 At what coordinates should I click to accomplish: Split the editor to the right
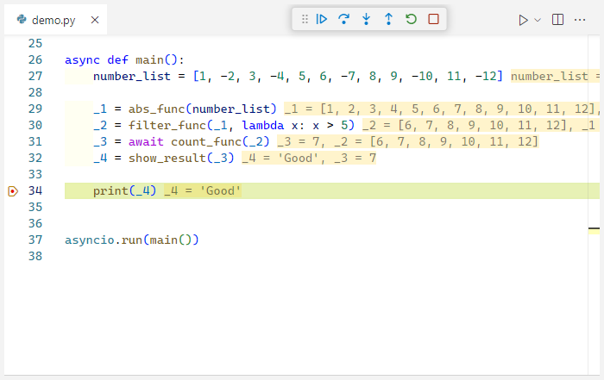pos(557,20)
